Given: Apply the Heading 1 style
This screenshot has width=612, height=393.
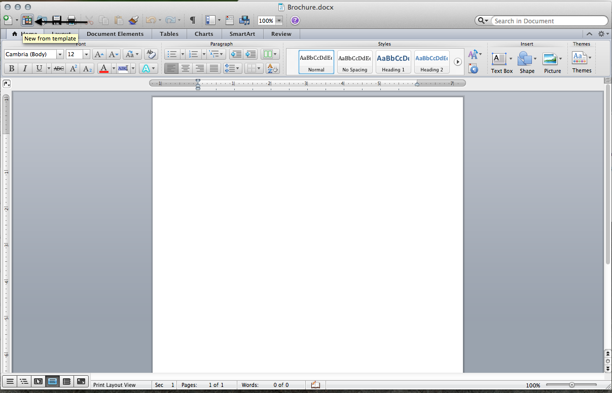Looking at the screenshot, I should pos(393,61).
